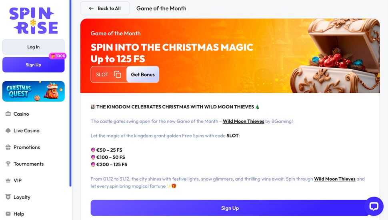The width and height of the screenshot is (388, 220).
Task: Click the Log In button
Action: [34, 47]
